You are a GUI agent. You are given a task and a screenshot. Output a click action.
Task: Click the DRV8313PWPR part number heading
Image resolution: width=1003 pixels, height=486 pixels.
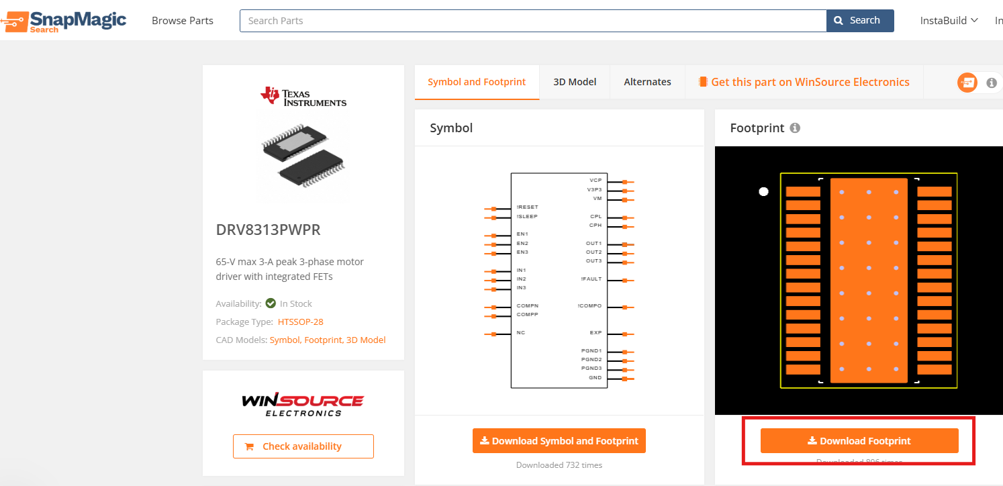pos(269,230)
